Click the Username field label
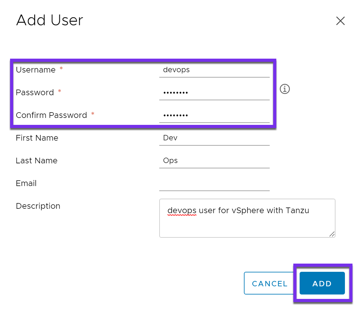This screenshot has width=355, height=309. [x=36, y=70]
